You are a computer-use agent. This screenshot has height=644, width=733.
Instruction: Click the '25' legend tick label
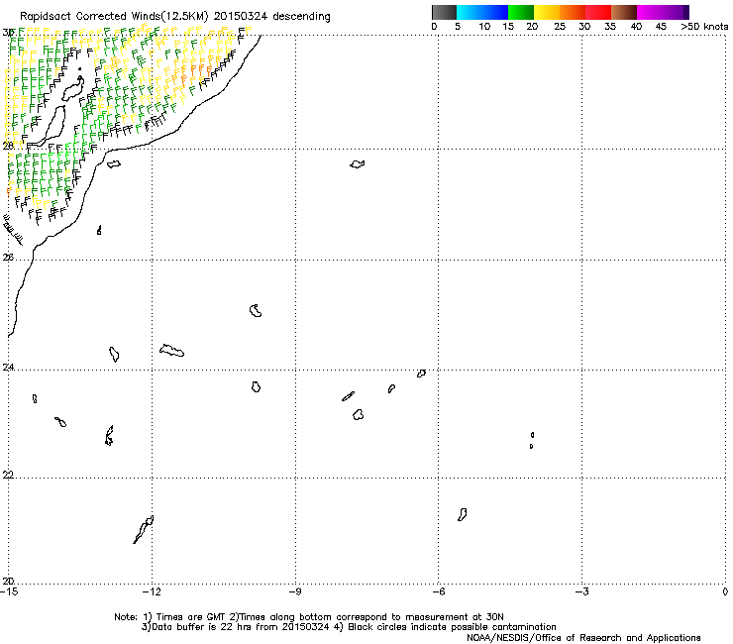[560, 27]
